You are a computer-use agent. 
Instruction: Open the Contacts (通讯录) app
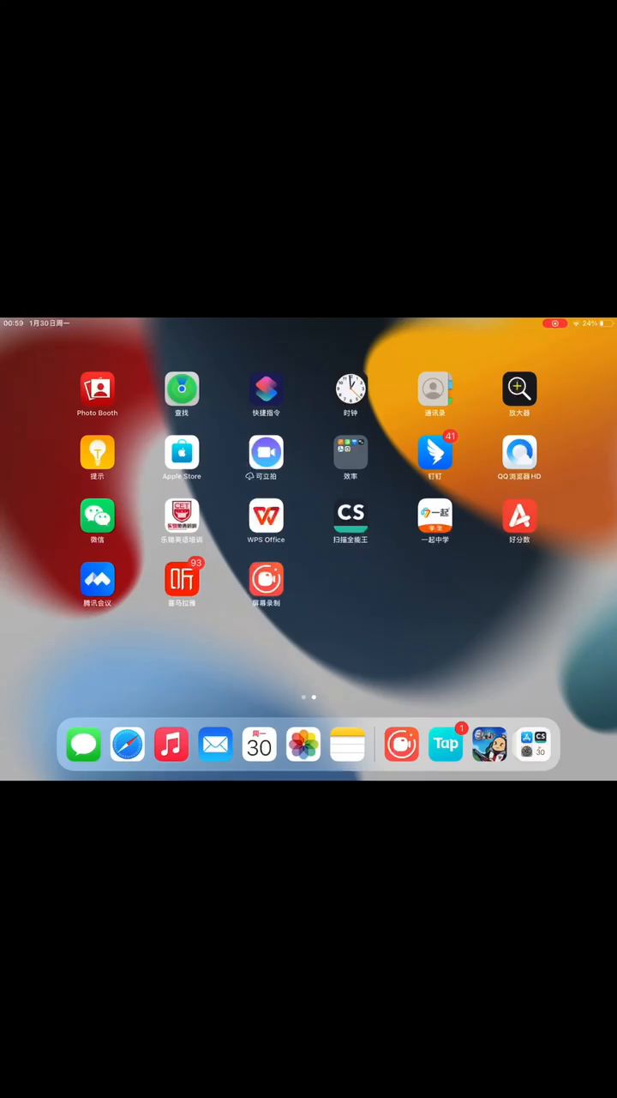(434, 389)
